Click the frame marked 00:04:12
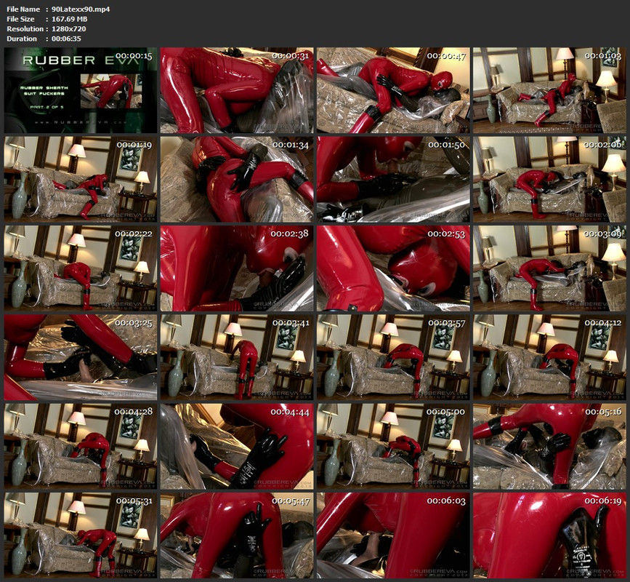Image resolution: width=630 pixels, height=582 pixels. [x=549, y=357]
